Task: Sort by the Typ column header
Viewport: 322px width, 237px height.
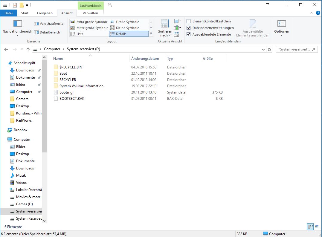Action: (x=170, y=59)
